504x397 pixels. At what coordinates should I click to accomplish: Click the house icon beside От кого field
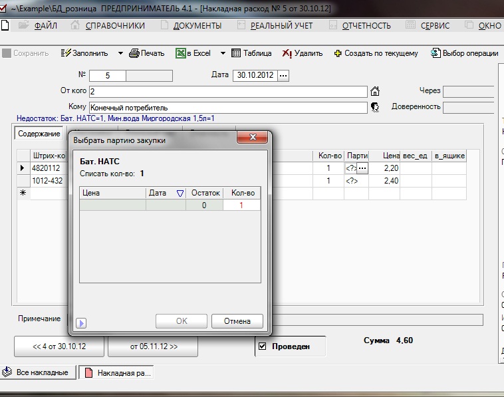click(x=375, y=92)
